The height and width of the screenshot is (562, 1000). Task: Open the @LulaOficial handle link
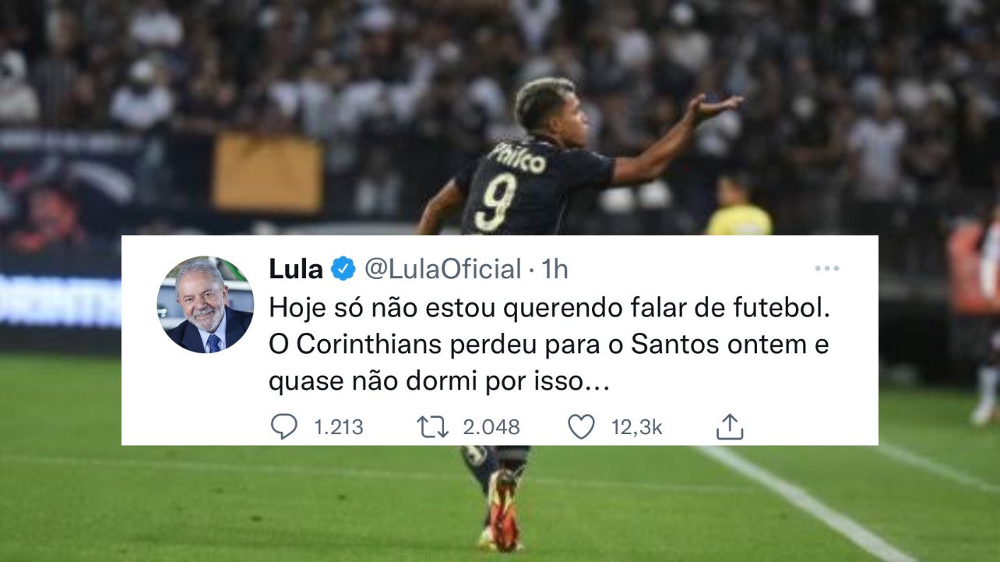[x=442, y=270]
